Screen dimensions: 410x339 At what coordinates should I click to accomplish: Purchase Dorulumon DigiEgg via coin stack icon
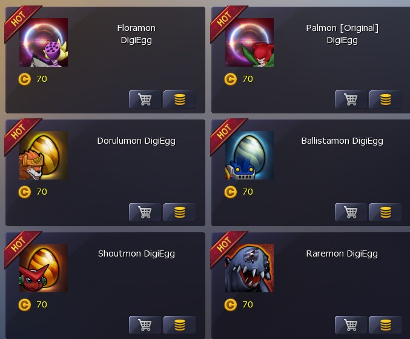click(180, 212)
